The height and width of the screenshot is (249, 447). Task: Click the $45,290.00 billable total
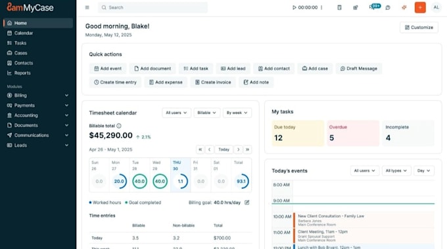pyautogui.click(x=111, y=135)
